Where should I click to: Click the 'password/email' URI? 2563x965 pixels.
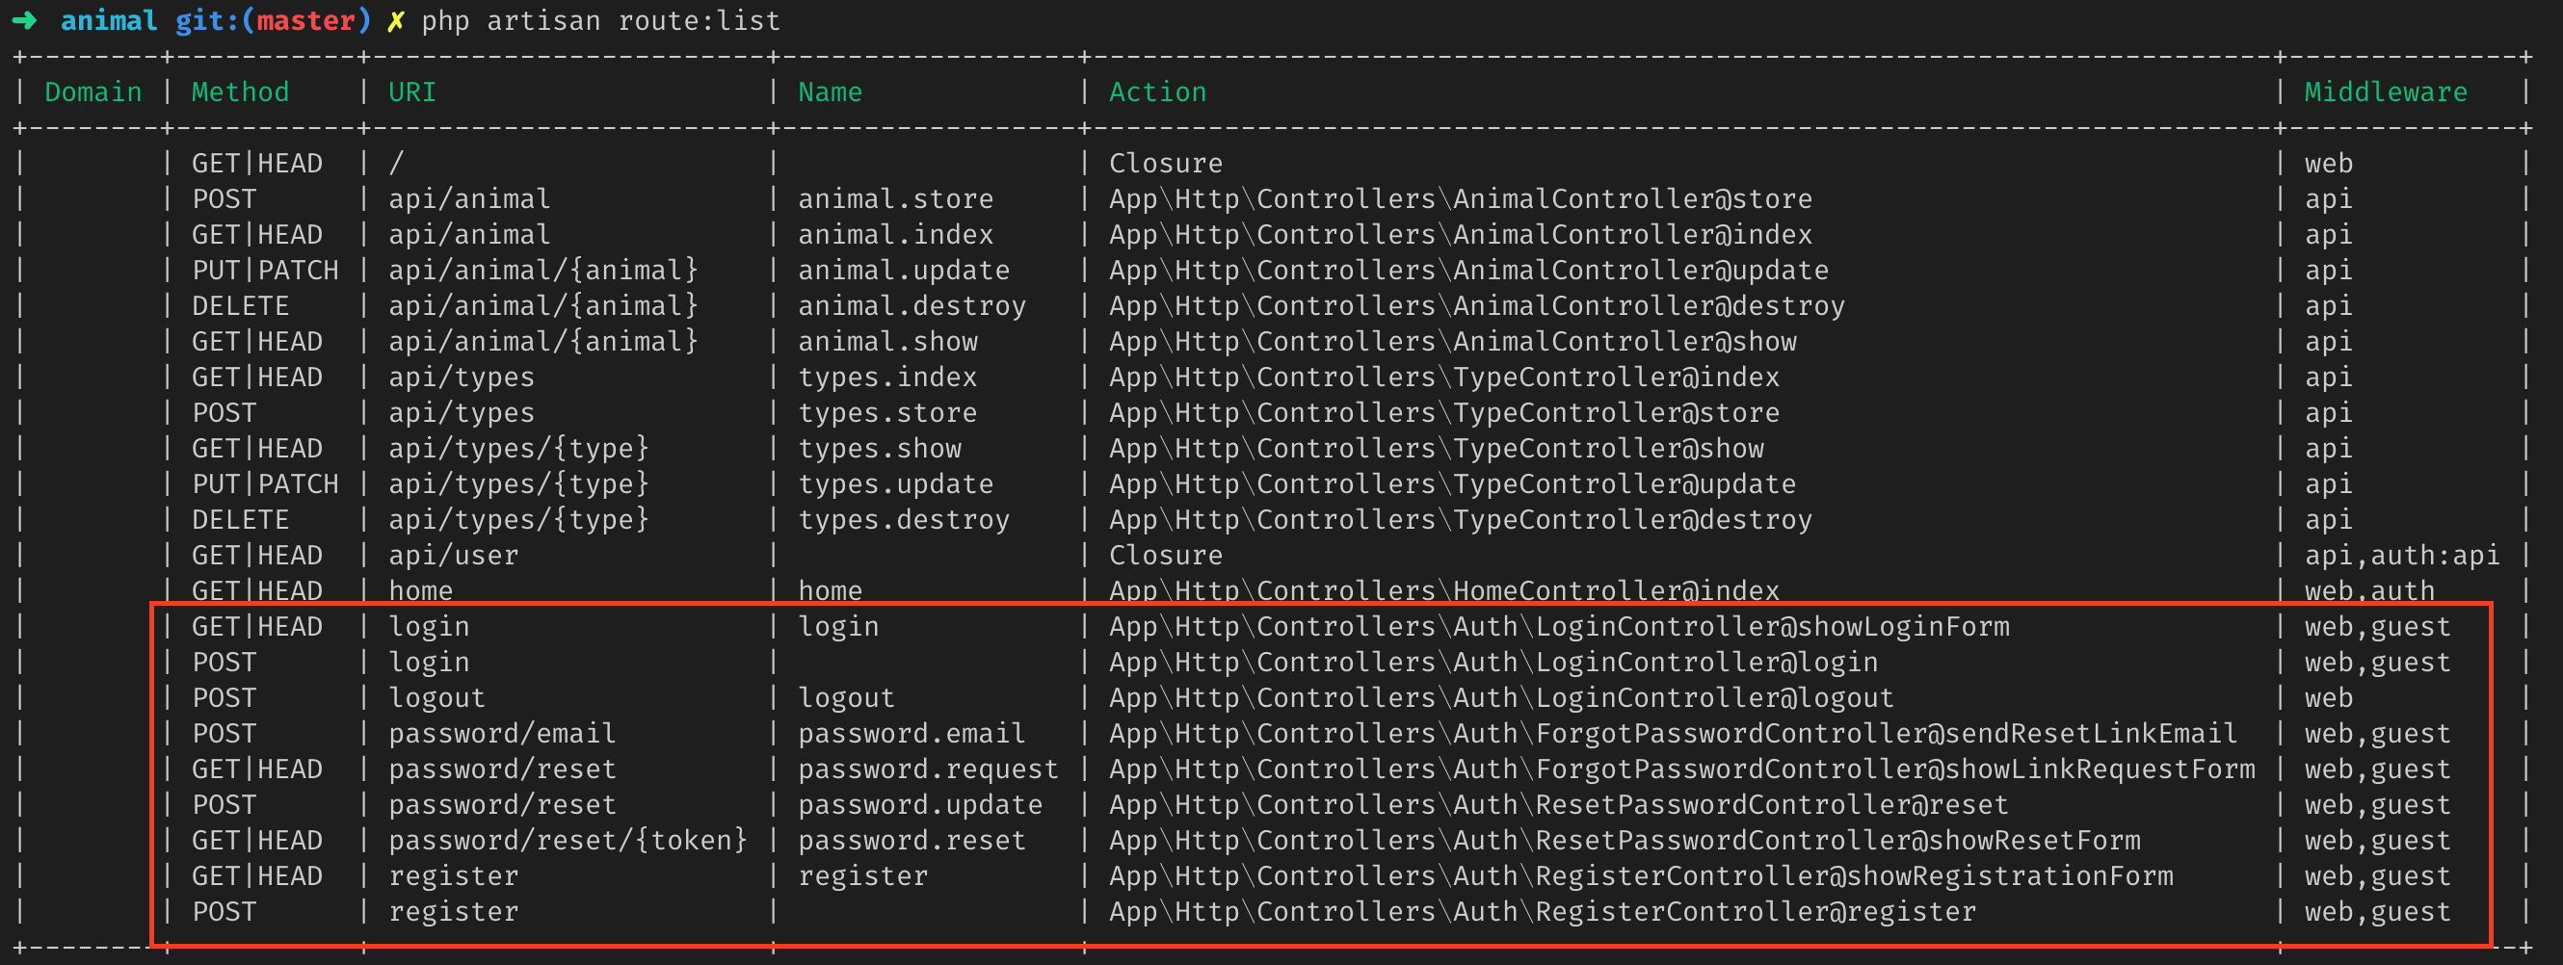tap(502, 734)
